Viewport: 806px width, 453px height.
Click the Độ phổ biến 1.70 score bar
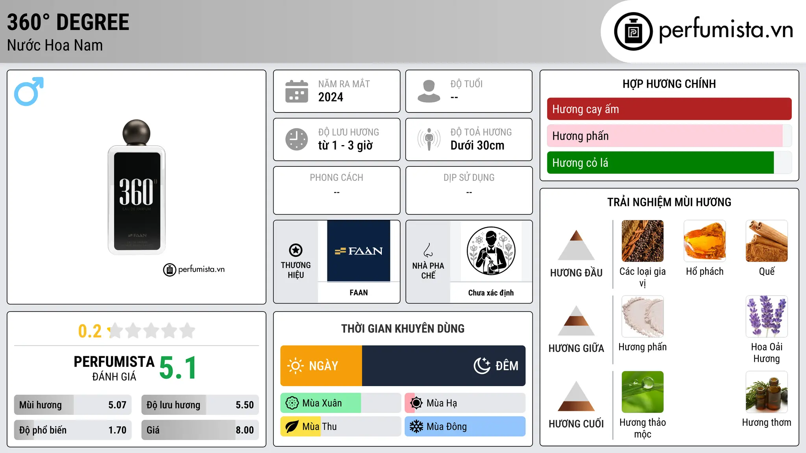[73, 430]
